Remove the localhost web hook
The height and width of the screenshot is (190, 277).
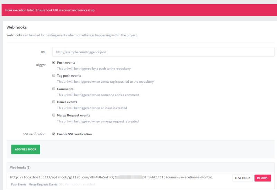263,178
